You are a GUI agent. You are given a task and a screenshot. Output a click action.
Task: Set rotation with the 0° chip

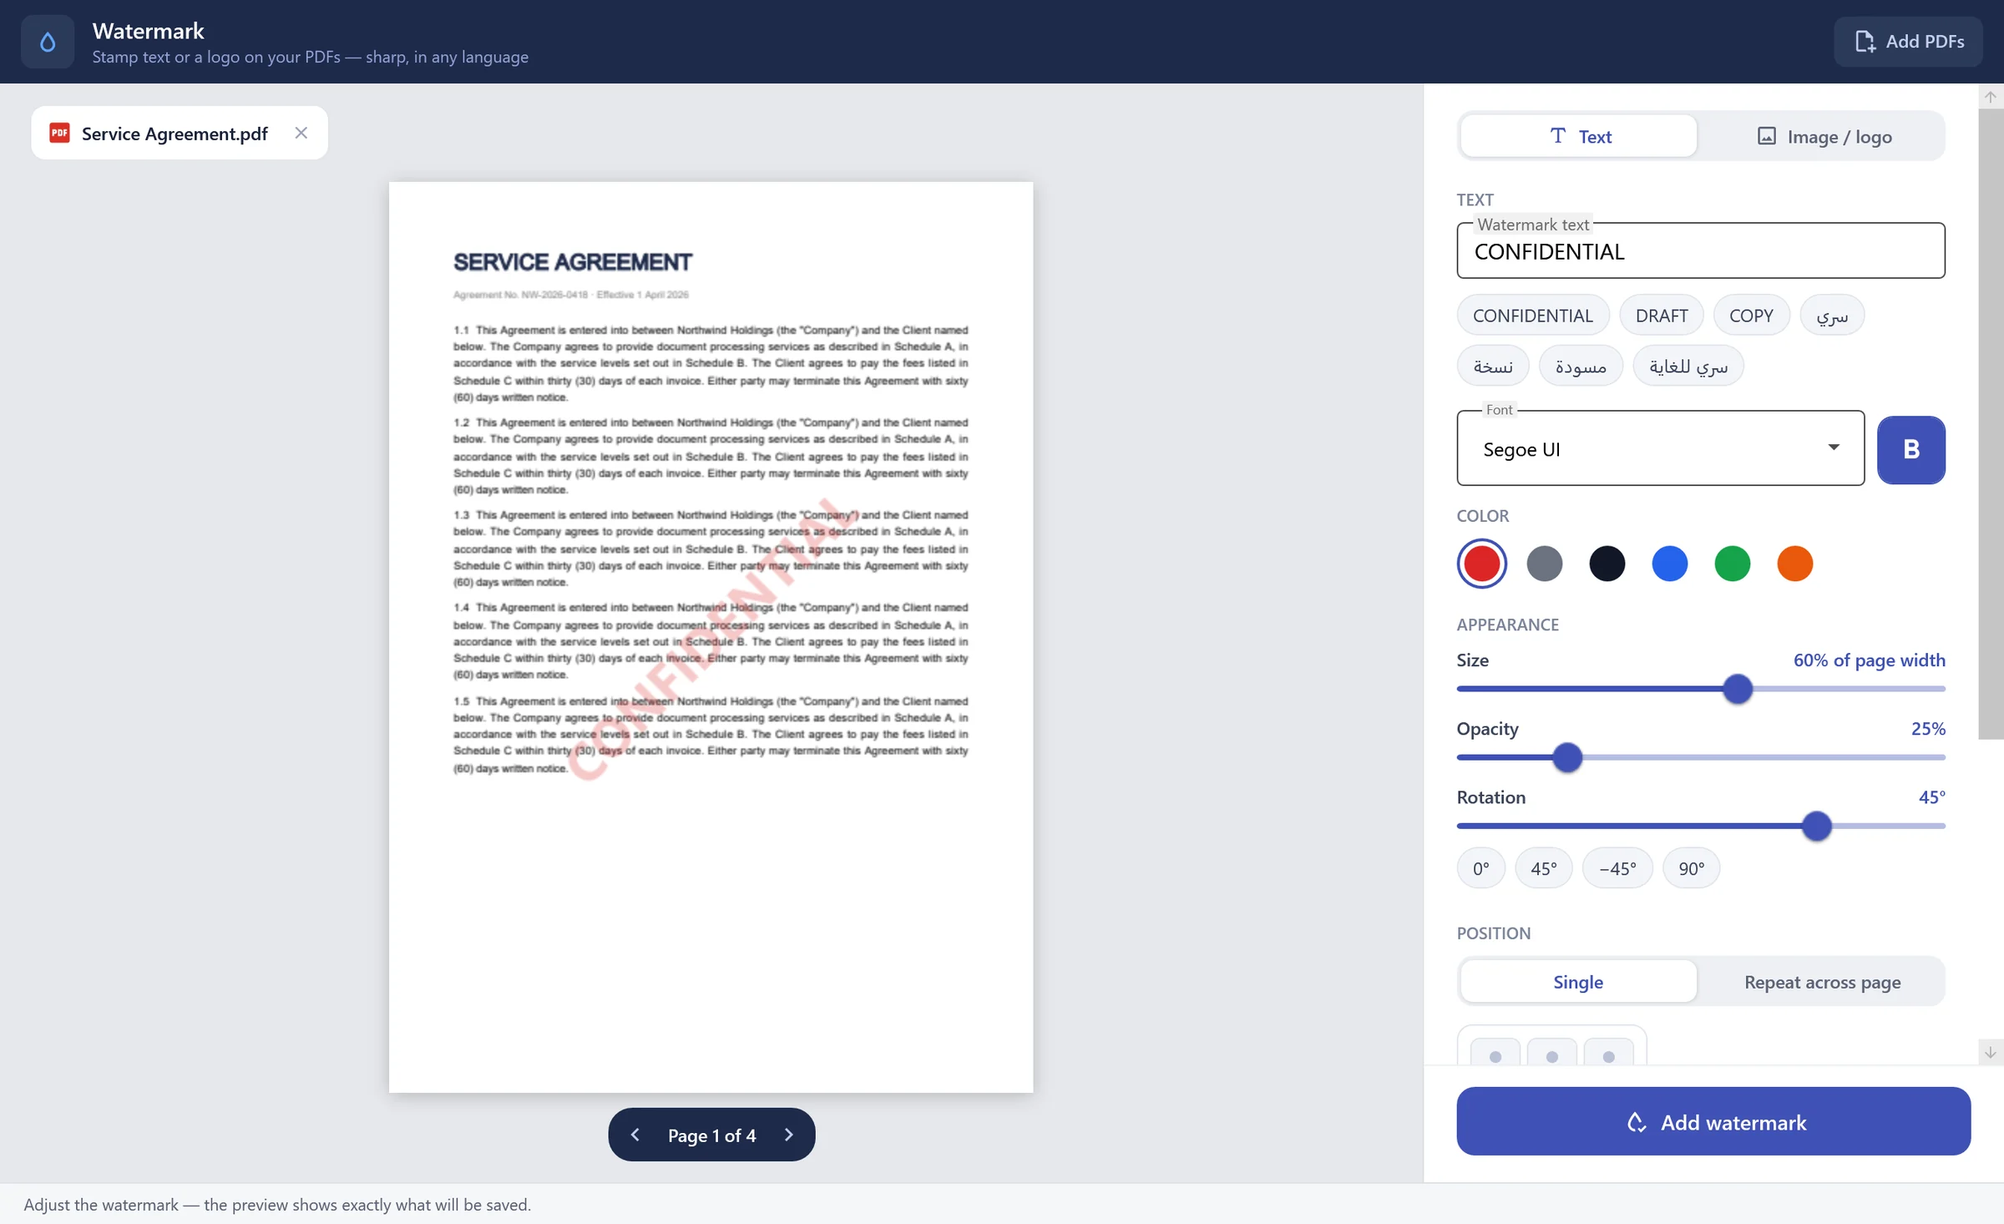(x=1480, y=868)
